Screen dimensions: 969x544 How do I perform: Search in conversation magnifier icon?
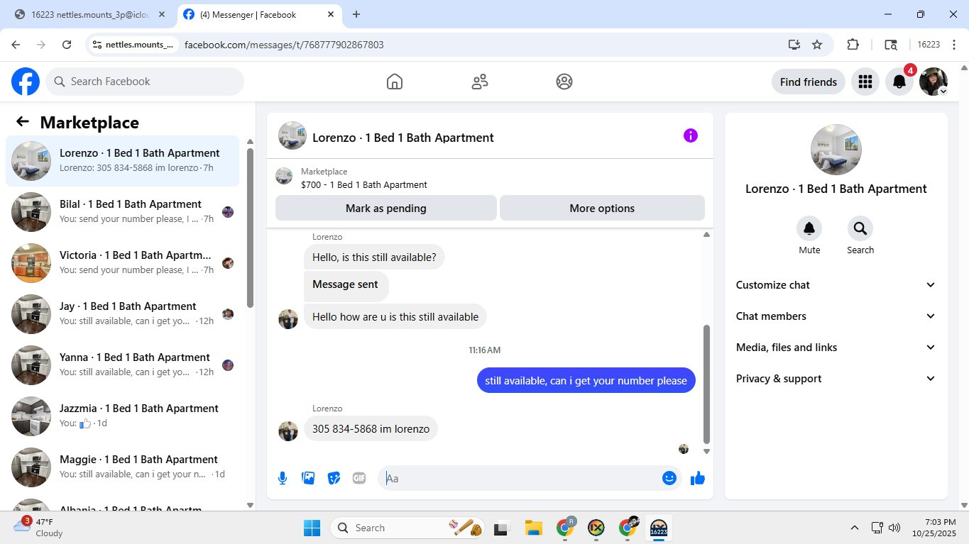click(x=860, y=228)
